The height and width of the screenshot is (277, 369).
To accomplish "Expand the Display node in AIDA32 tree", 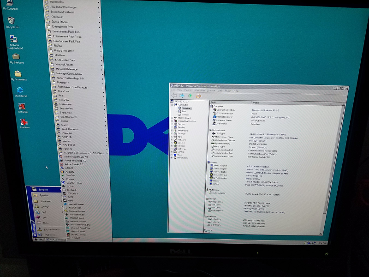I will (x=172, y=127).
